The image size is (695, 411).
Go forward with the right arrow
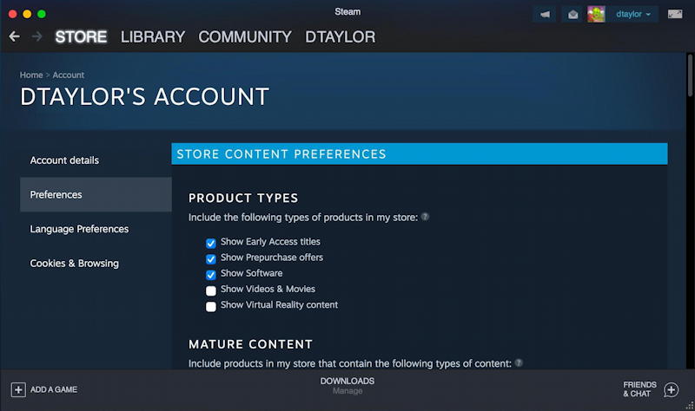point(36,36)
